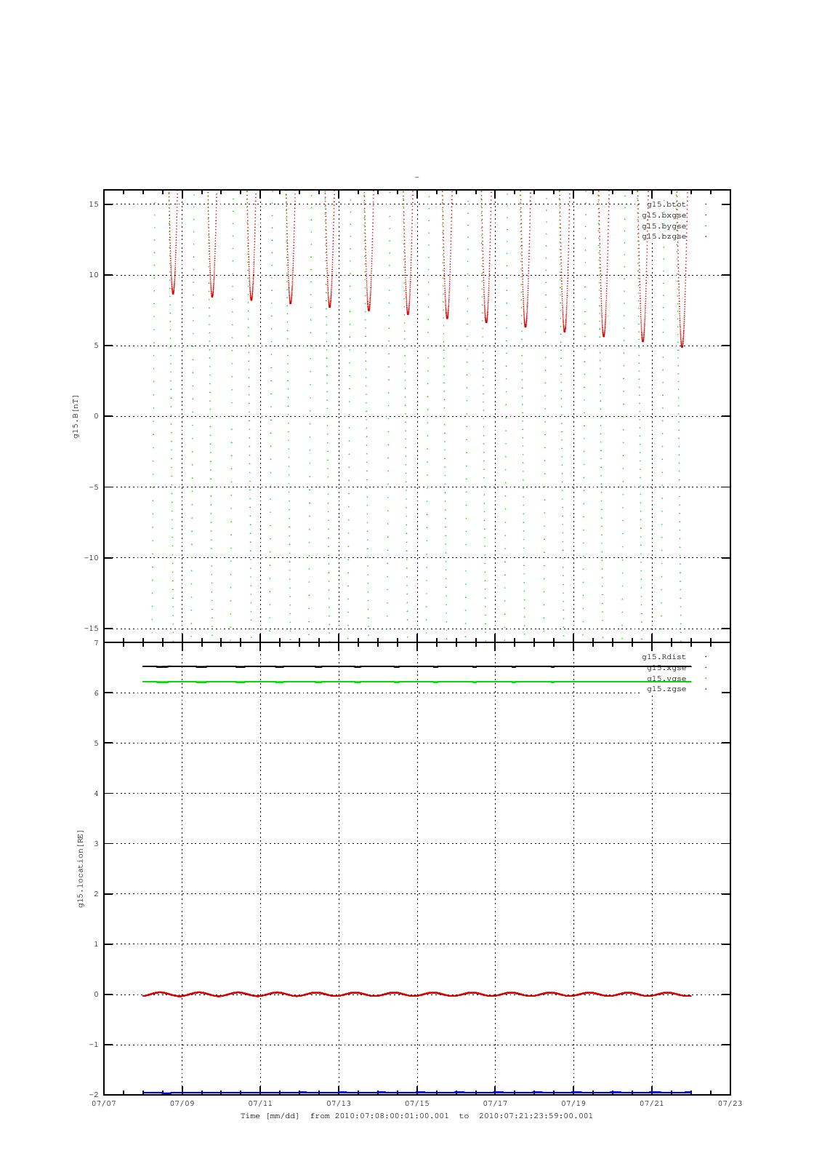Click the black Rdist line in lower plot
The image size is (822, 1164).
[x=417, y=666]
